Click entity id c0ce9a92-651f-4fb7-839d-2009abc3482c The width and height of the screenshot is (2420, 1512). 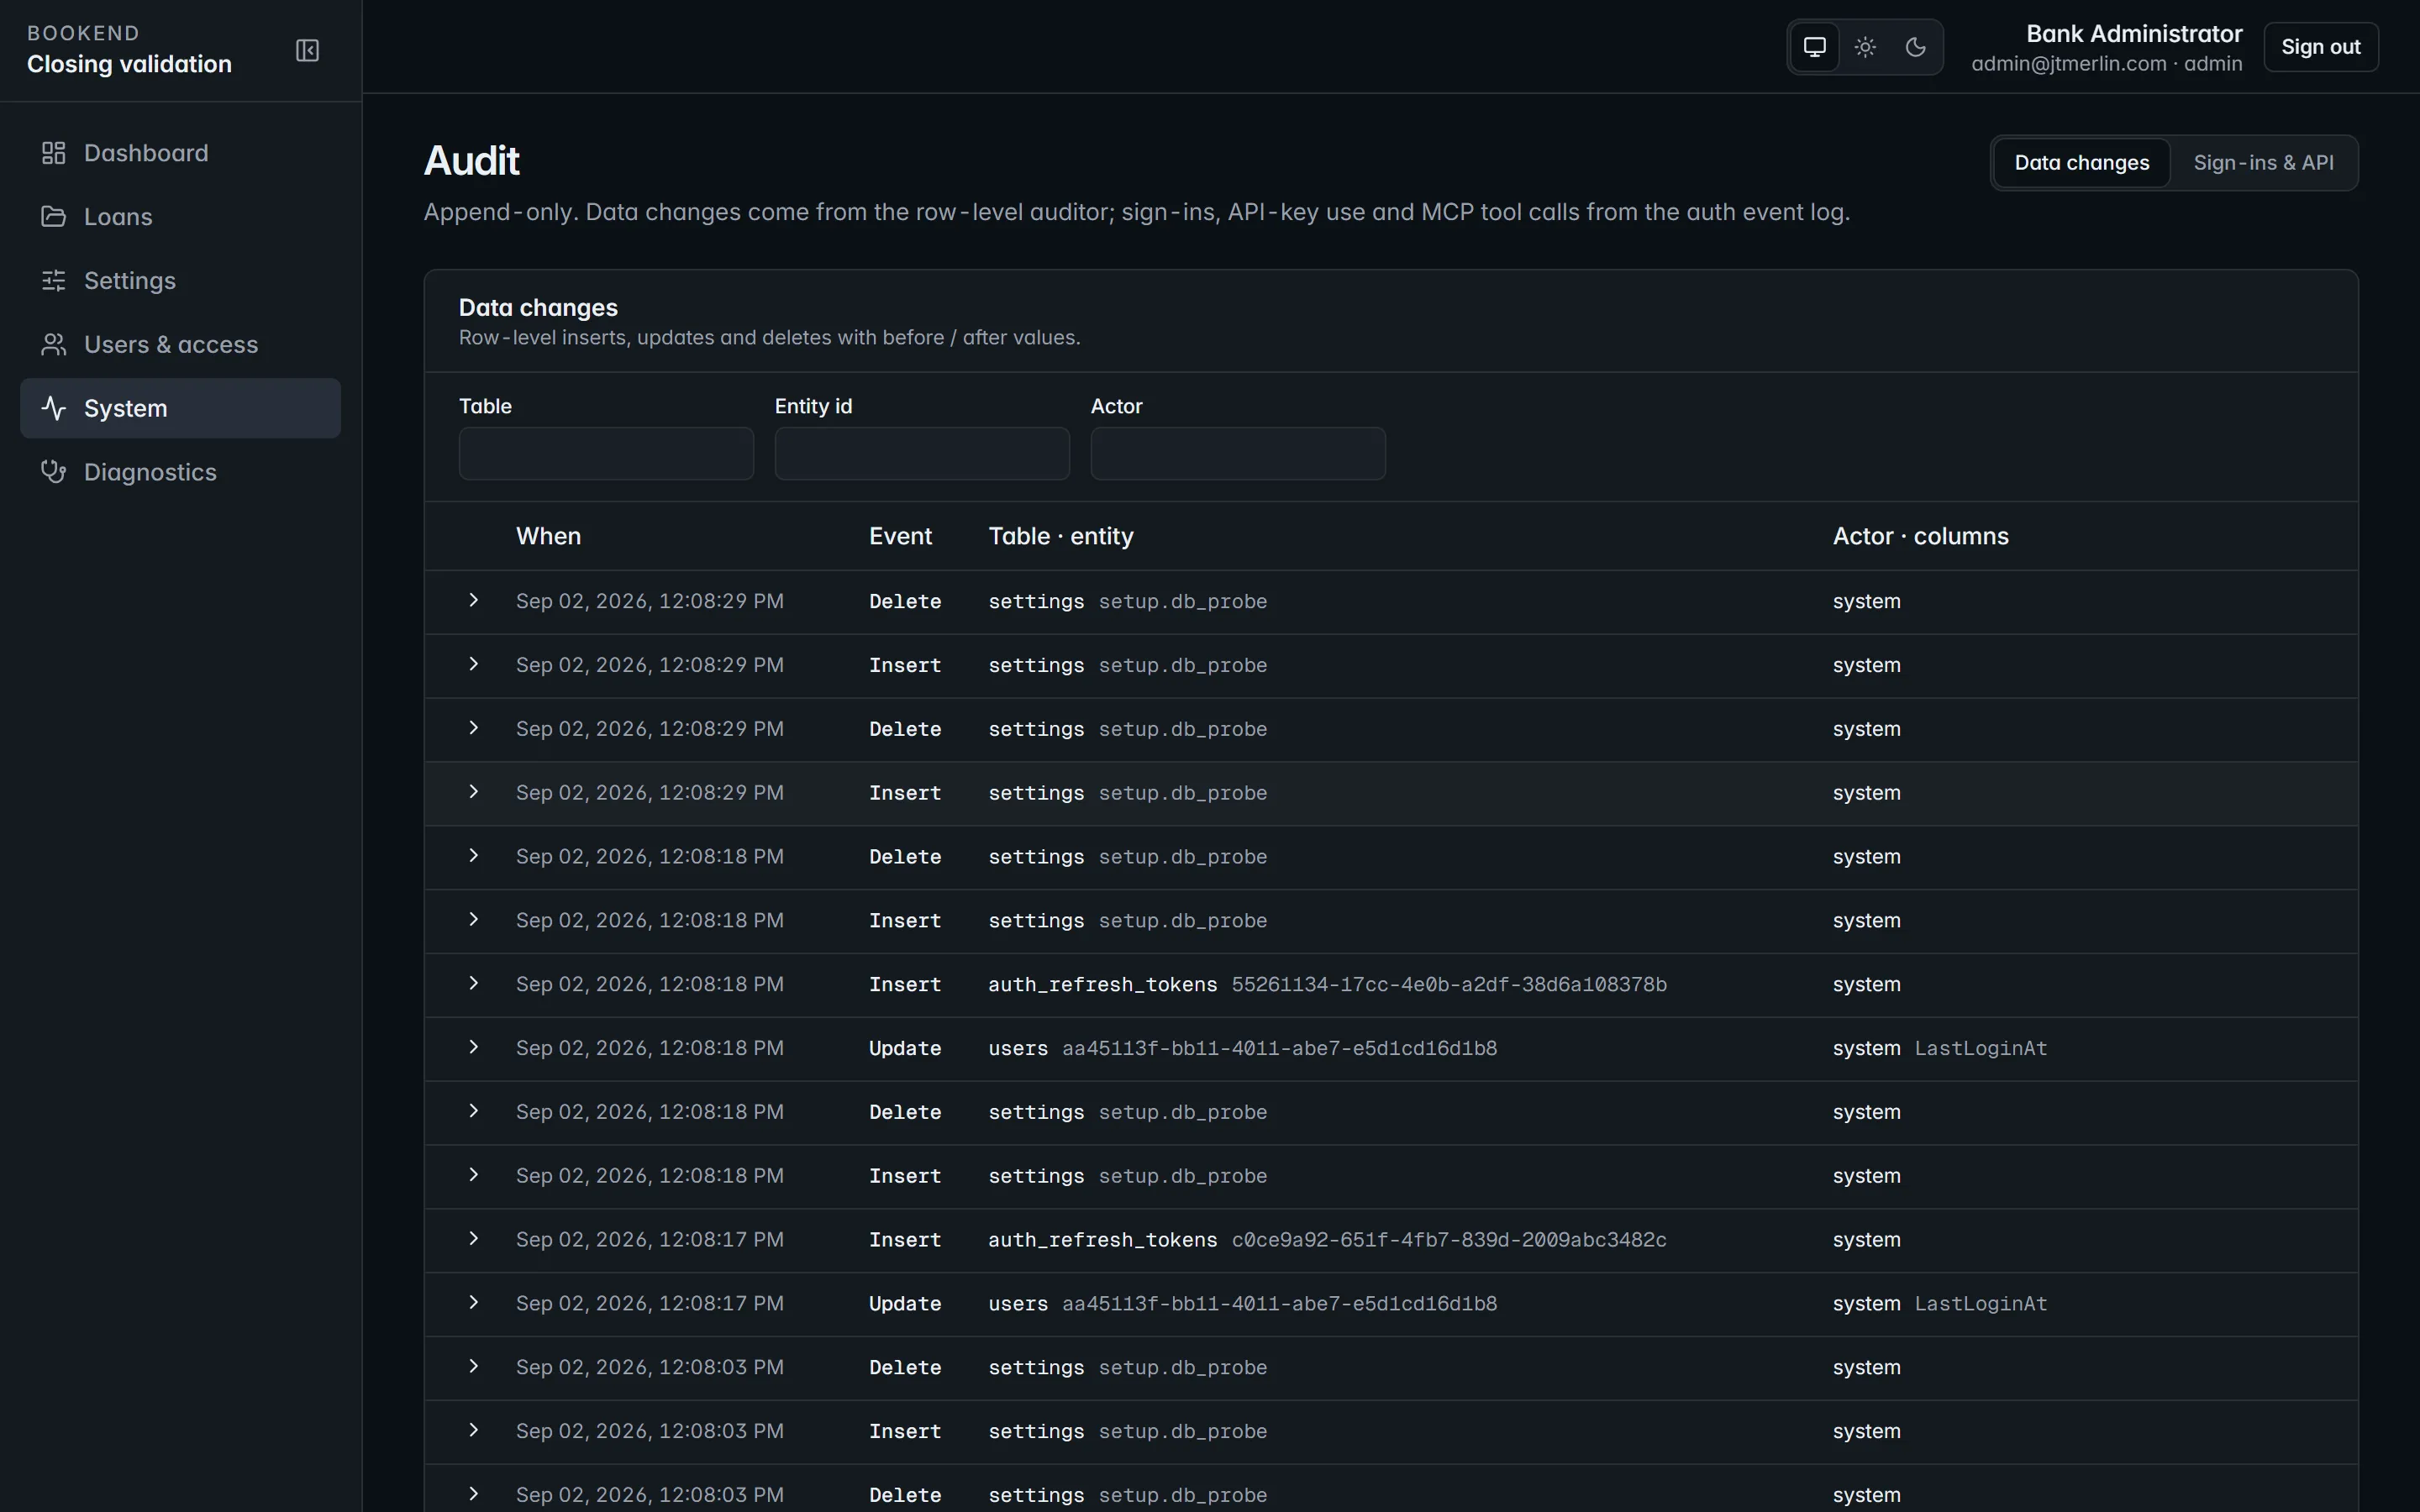pyautogui.click(x=1449, y=1240)
